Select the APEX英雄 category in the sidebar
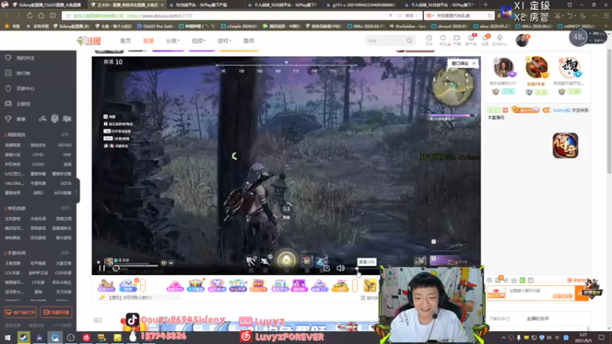 coord(63,193)
